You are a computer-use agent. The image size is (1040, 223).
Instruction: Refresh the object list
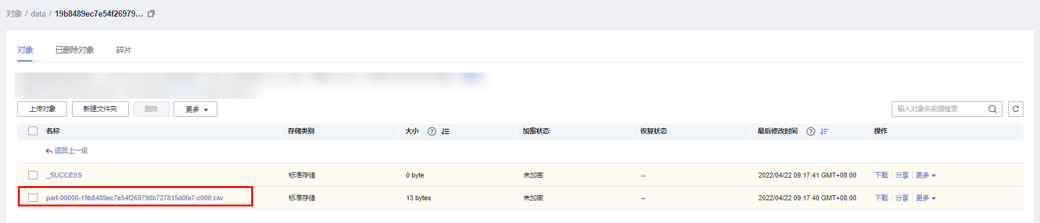[x=1015, y=109]
